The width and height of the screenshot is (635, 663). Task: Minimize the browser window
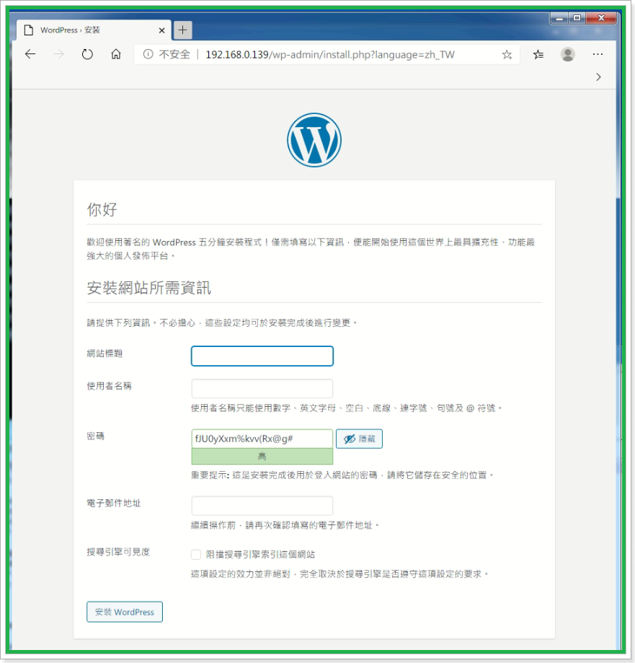coord(559,18)
